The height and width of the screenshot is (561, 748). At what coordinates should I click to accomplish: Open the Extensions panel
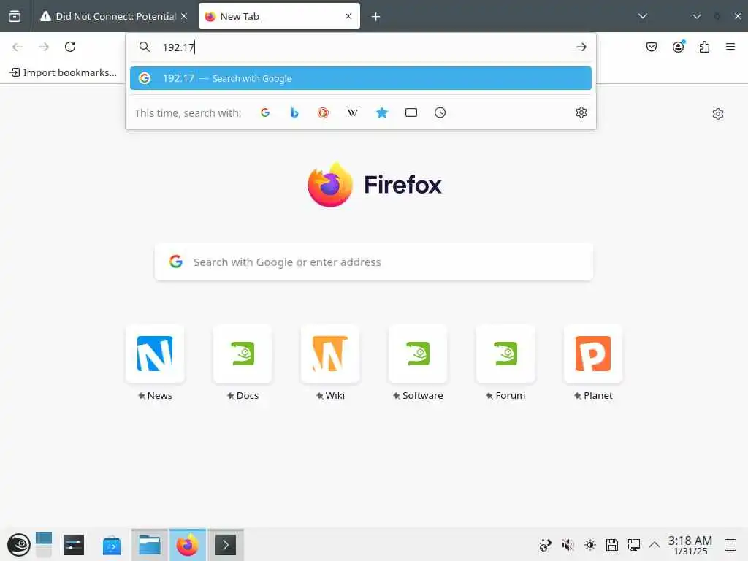[705, 47]
